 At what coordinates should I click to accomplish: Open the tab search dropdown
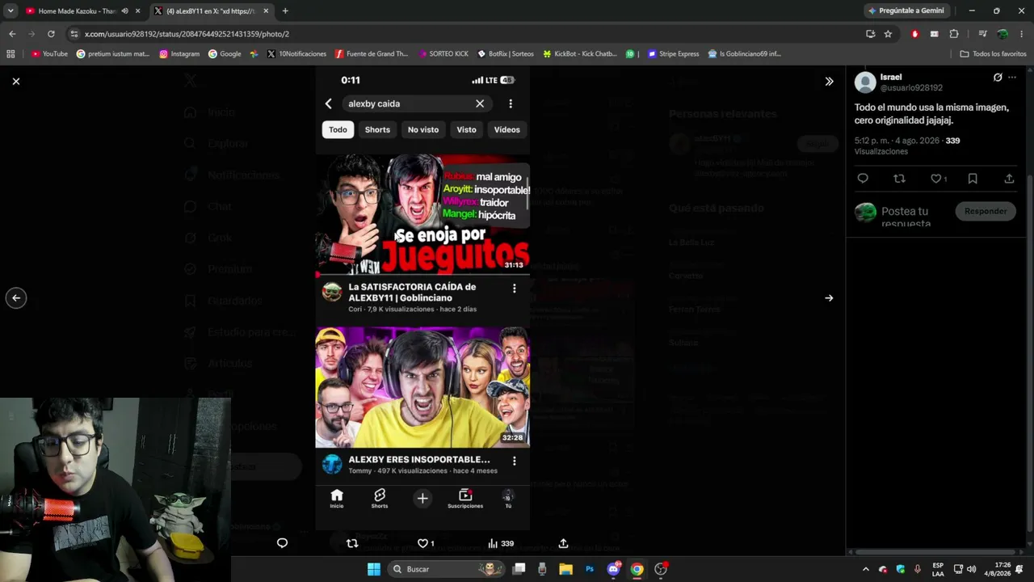click(x=11, y=11)
